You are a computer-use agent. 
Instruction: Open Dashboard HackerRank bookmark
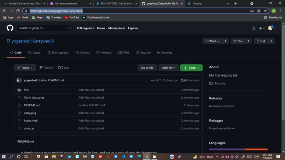tap(97, 17)
